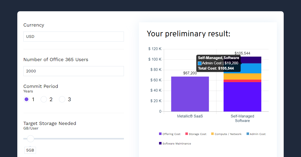Click the Your preliminary result heading

[x=188, y=34]
